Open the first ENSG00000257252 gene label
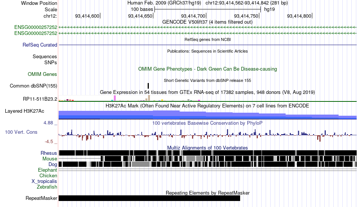 pyautogui.click(x=36, y=27)
